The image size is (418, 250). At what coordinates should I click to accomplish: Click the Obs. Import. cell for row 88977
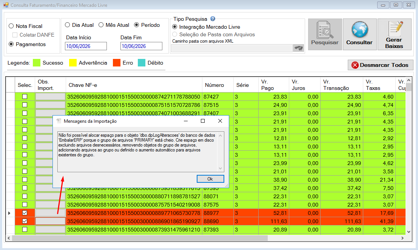pos(50,213)
